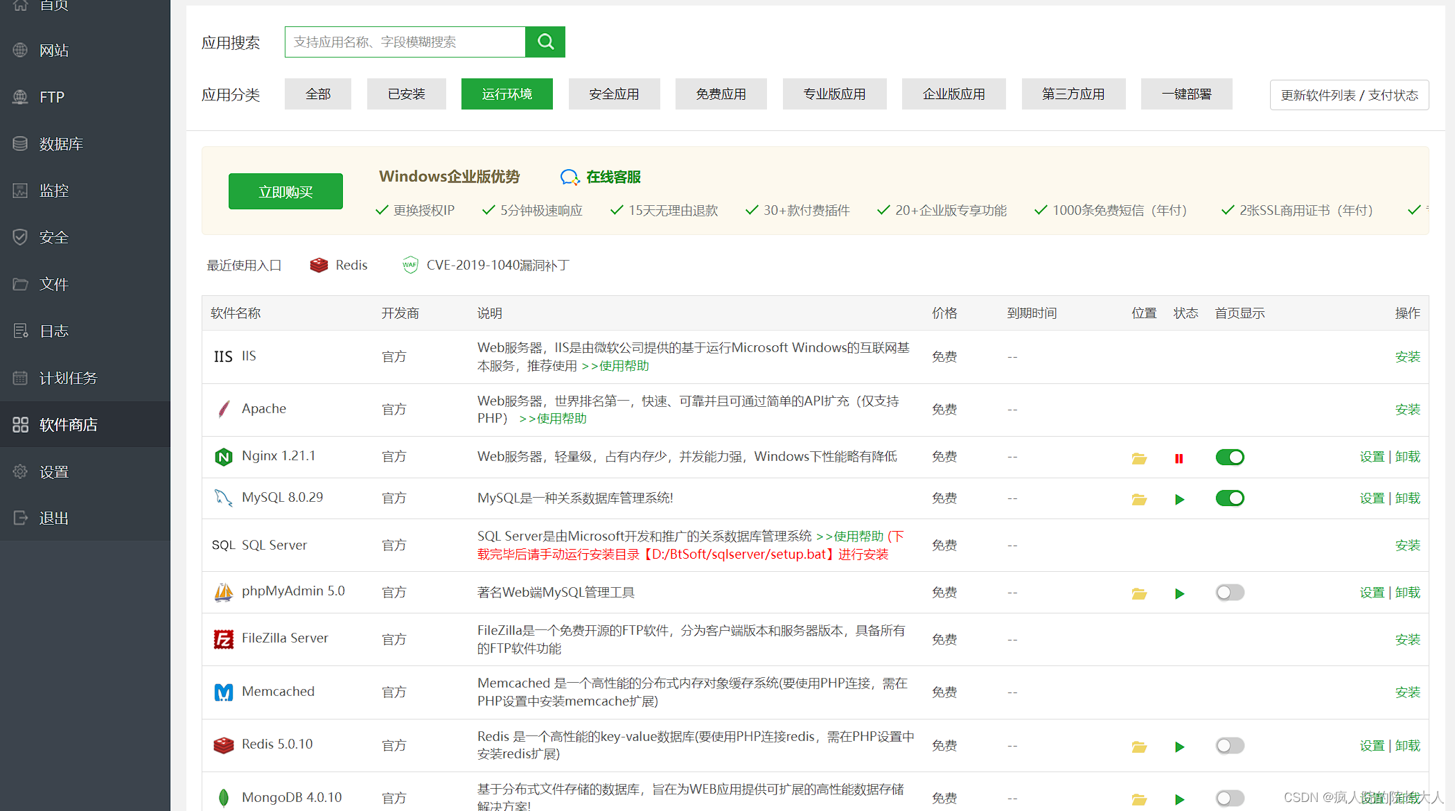
Task: Select the 第三方应用 category tab
Action: (1074, 94)
